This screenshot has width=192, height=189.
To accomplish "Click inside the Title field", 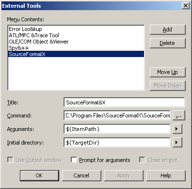I will (x=124, y=102).
